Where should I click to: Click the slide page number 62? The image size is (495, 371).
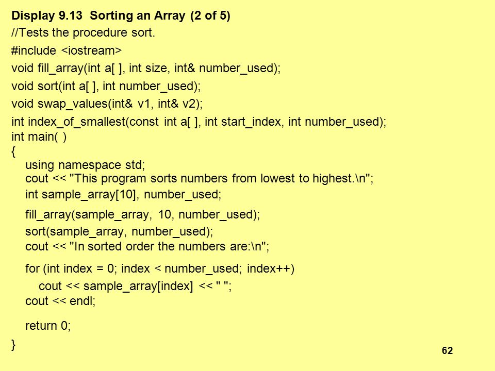(448, 350)
